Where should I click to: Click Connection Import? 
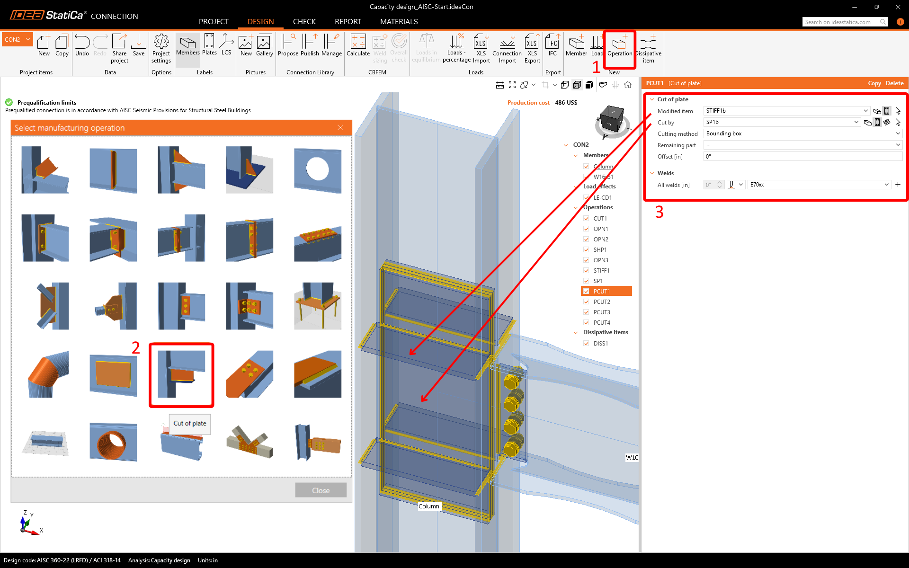pos(507,48)
